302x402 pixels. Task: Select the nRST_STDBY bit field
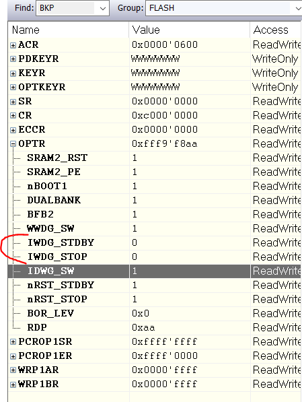click(x=61, y=285)
